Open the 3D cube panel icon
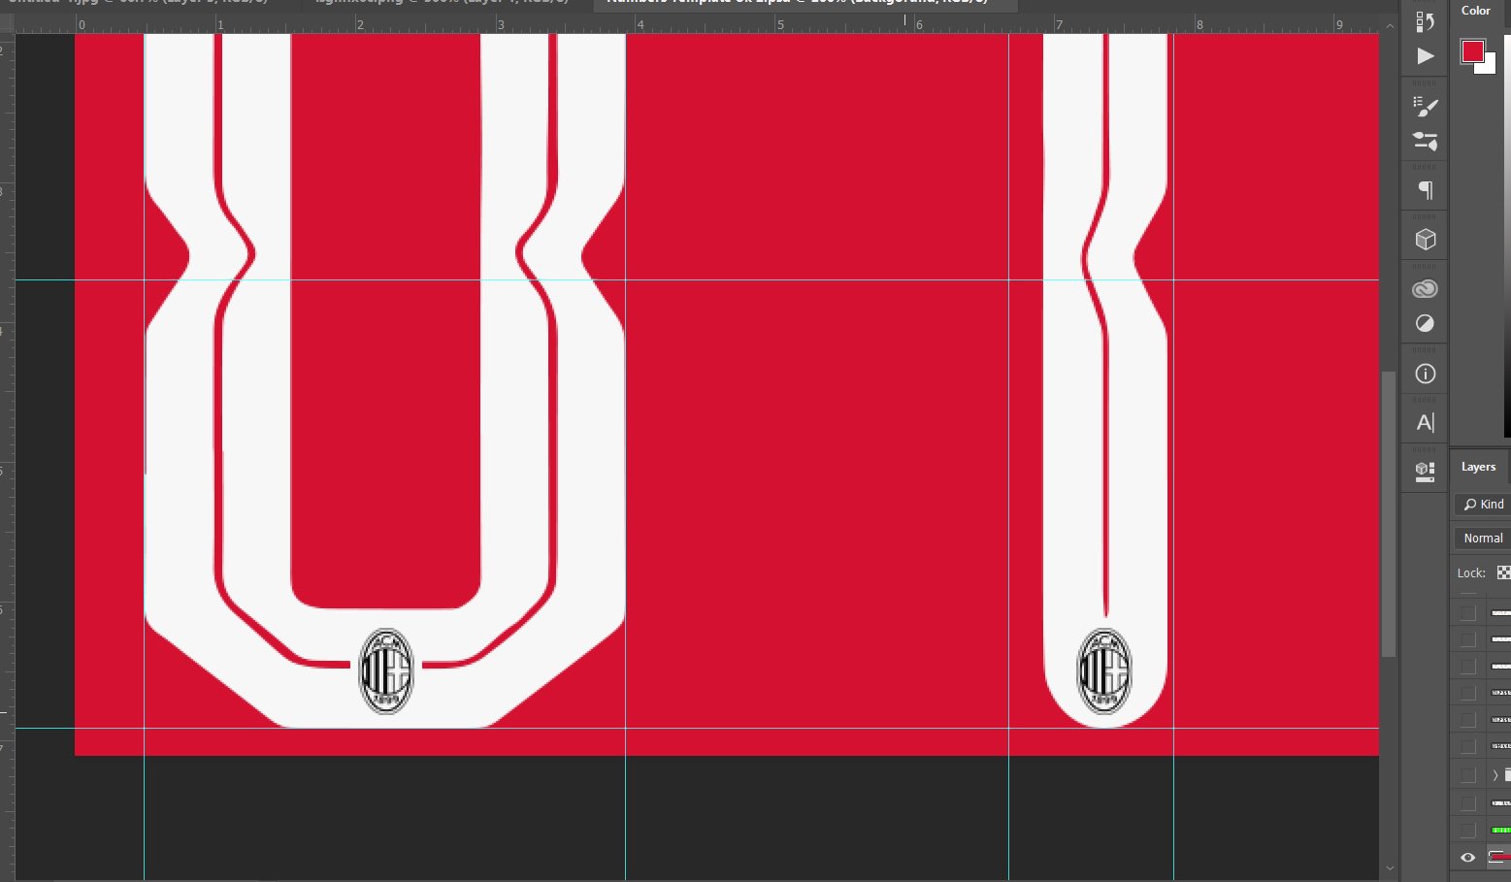1511x882 pixels. click(x=1425, y=240)
